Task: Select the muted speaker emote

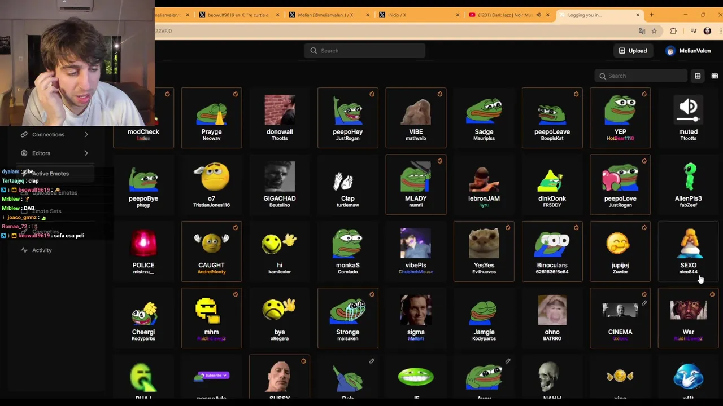Action: 688,118
